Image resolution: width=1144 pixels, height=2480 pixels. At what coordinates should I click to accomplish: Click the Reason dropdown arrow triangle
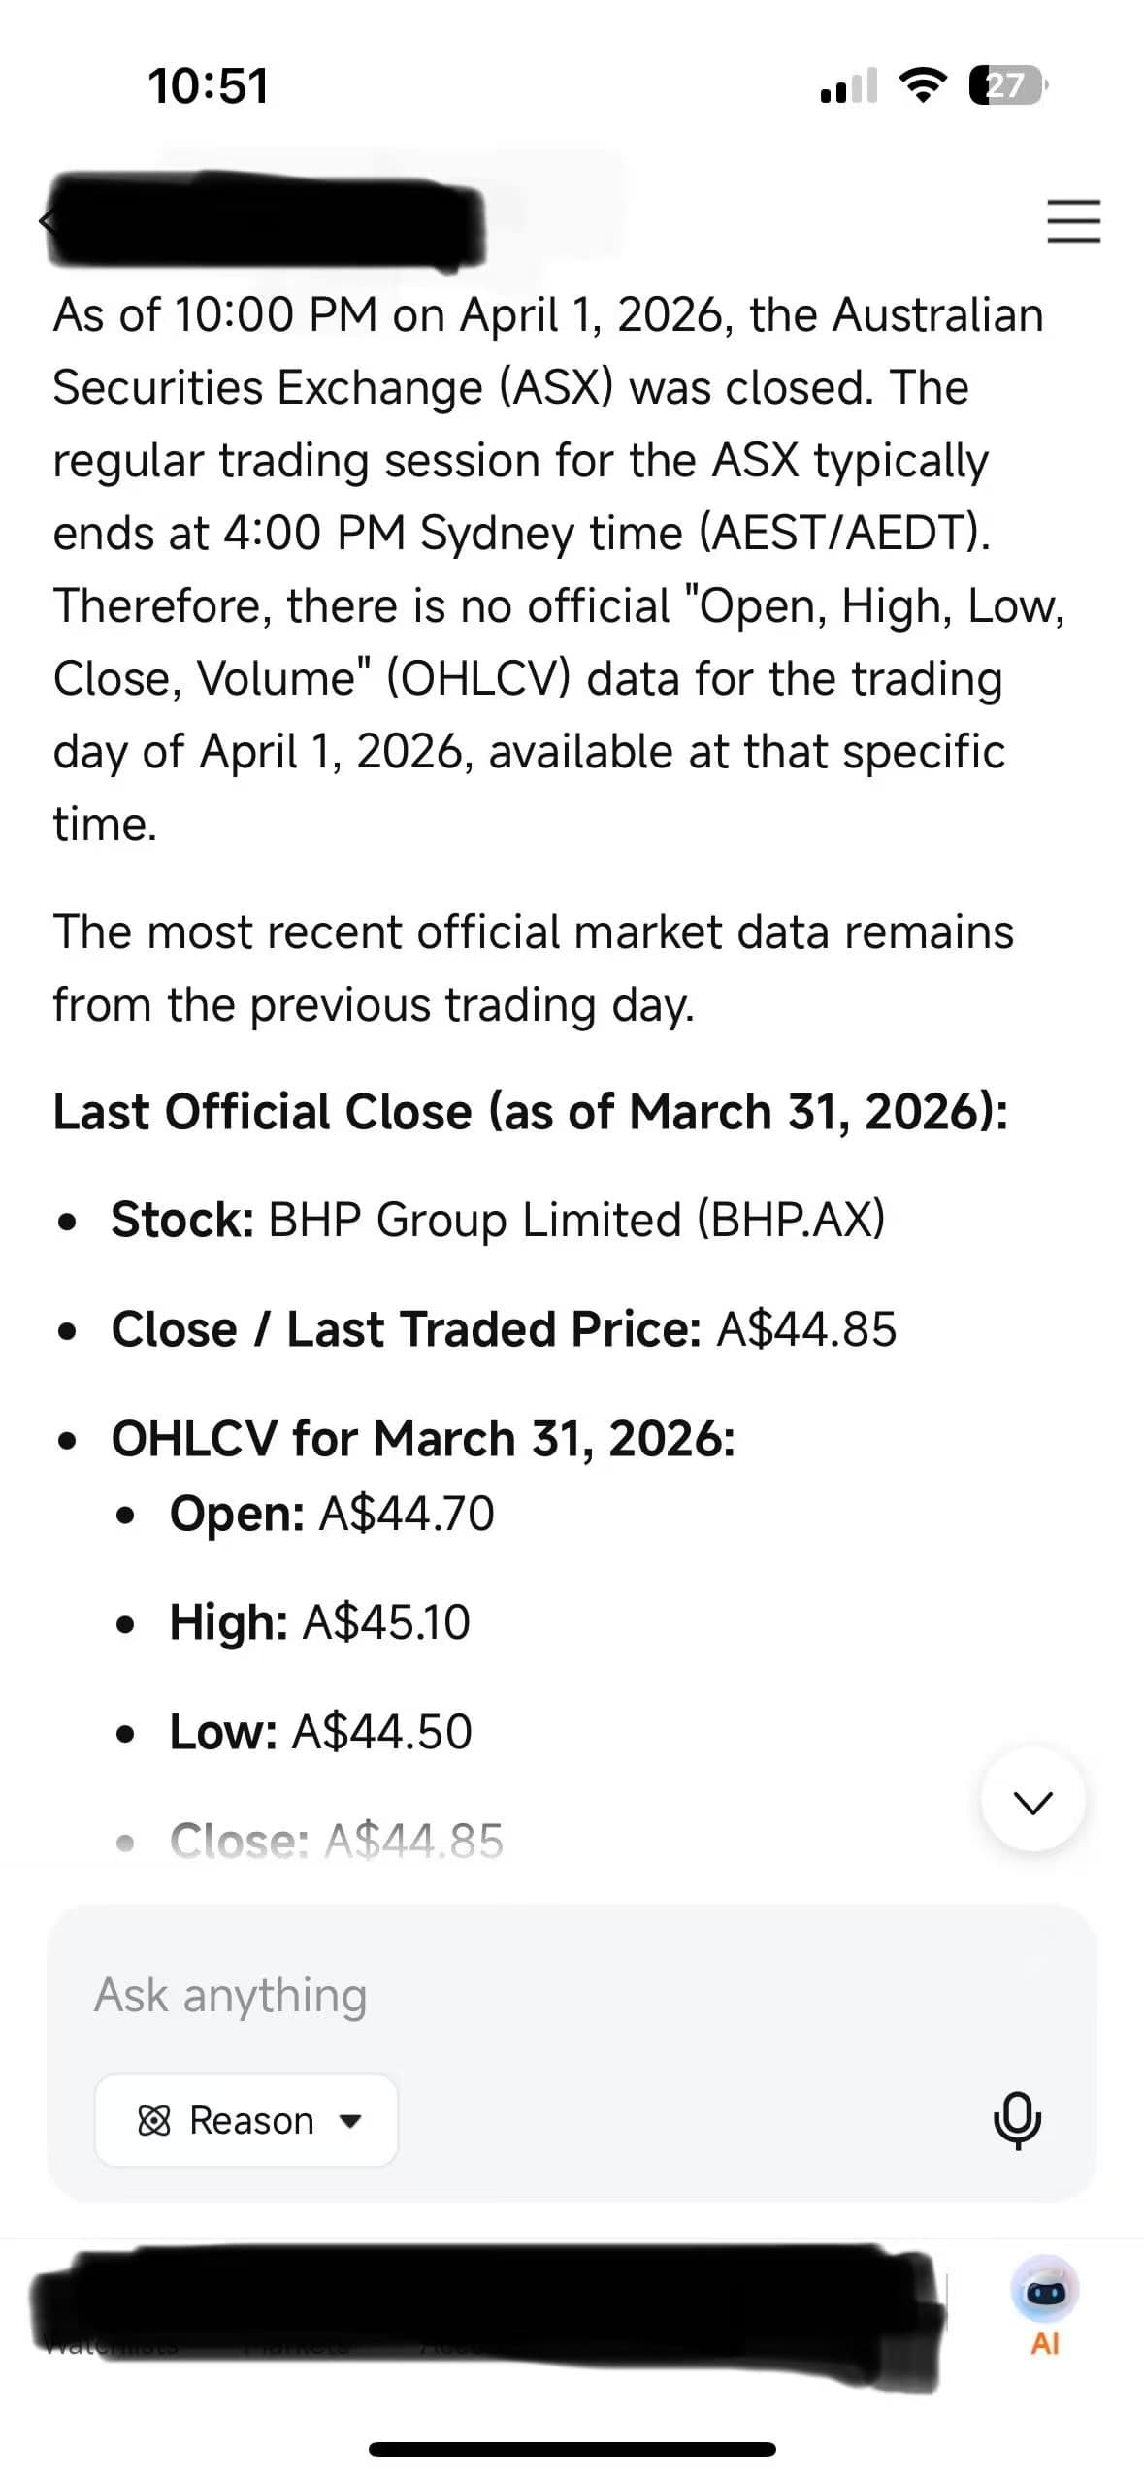(x=350, y=2122)
